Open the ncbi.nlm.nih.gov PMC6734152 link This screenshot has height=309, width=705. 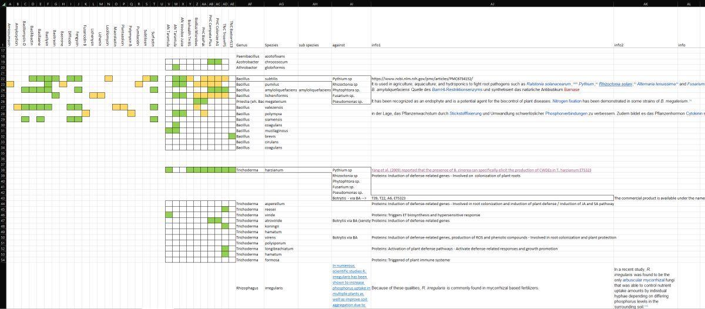(422, 78)
